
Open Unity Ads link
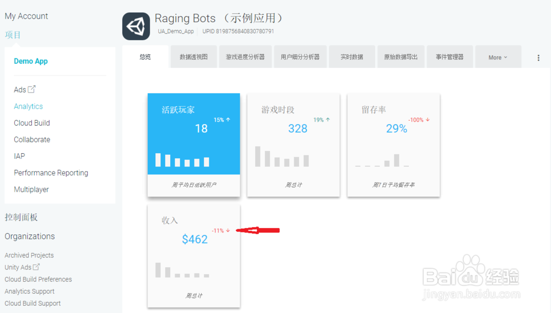[x=18, y=267]
